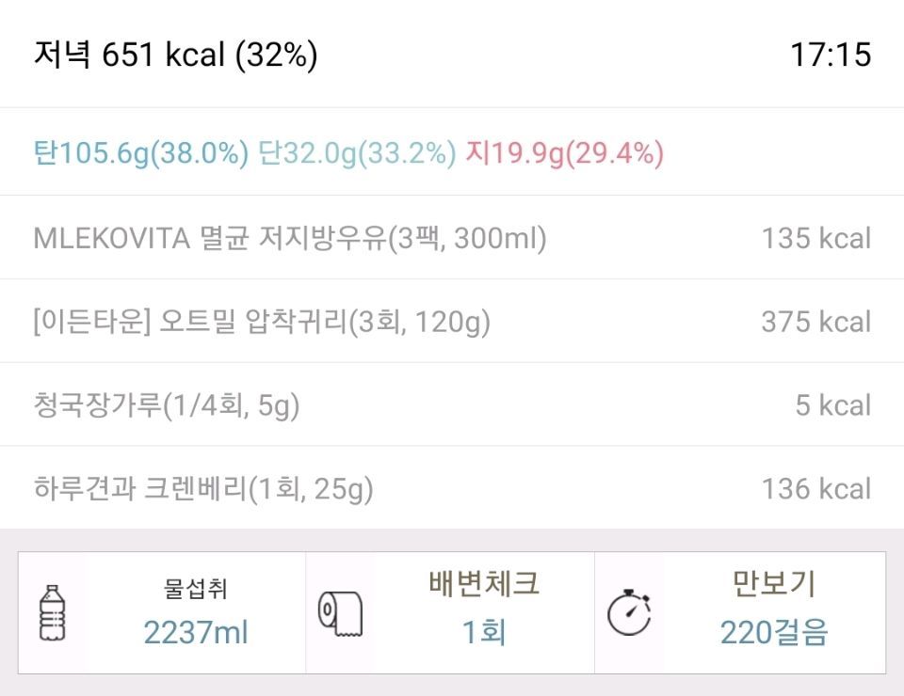
Task: Tap the 17:15 meal time
Action: pyautogui.click(x=830, y=55)
